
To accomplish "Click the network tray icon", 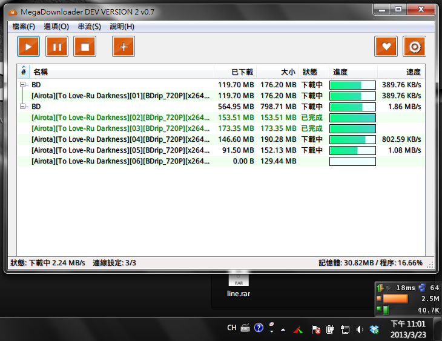I will 345,329.
